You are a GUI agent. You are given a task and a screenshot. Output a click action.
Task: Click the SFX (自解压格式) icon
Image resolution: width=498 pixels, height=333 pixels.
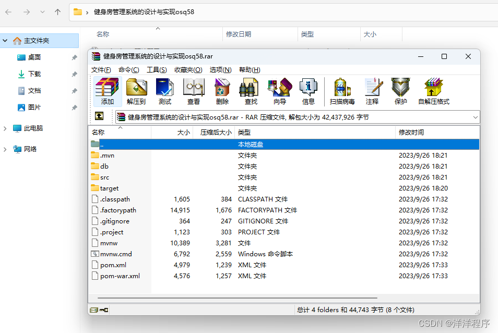click(x=434, y=91)
